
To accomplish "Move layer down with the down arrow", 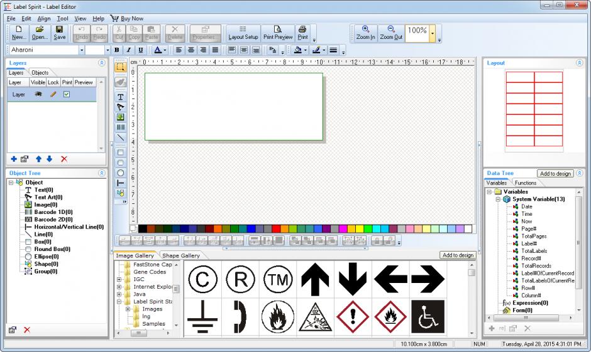I will [50, 159].
